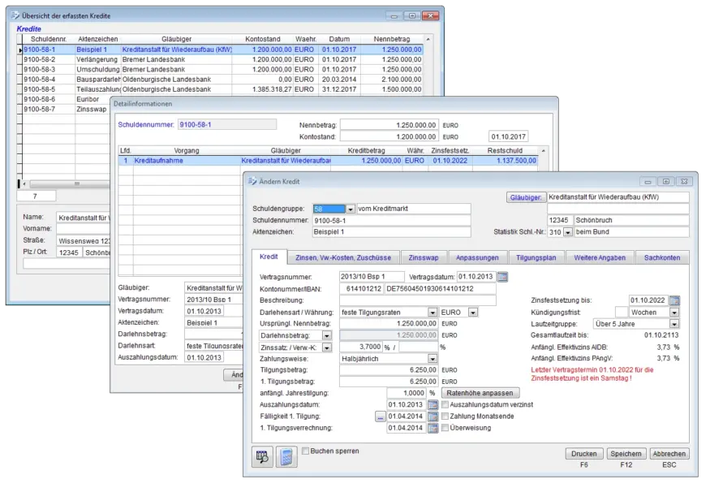Screen dimensions: 710x492
Task: Open the Zinsswap tab
Action: pyautogui.click(x=424, y=257)
